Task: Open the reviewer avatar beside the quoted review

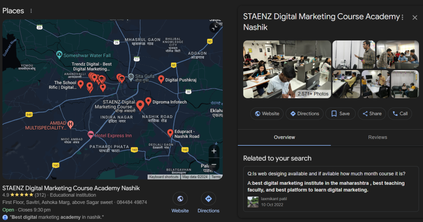Action: [5, 217]
